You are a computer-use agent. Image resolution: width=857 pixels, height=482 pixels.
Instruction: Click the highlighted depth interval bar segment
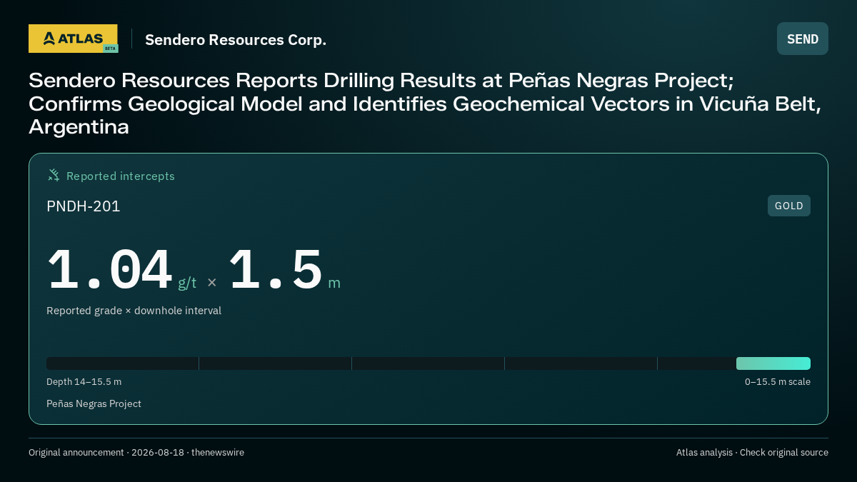[x=773, y=363]
